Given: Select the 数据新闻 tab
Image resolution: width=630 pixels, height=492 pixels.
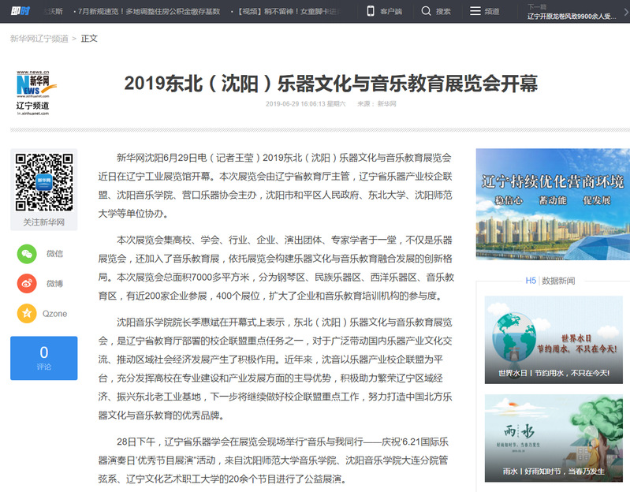Looking at the screenshot, I should (558, 281).
